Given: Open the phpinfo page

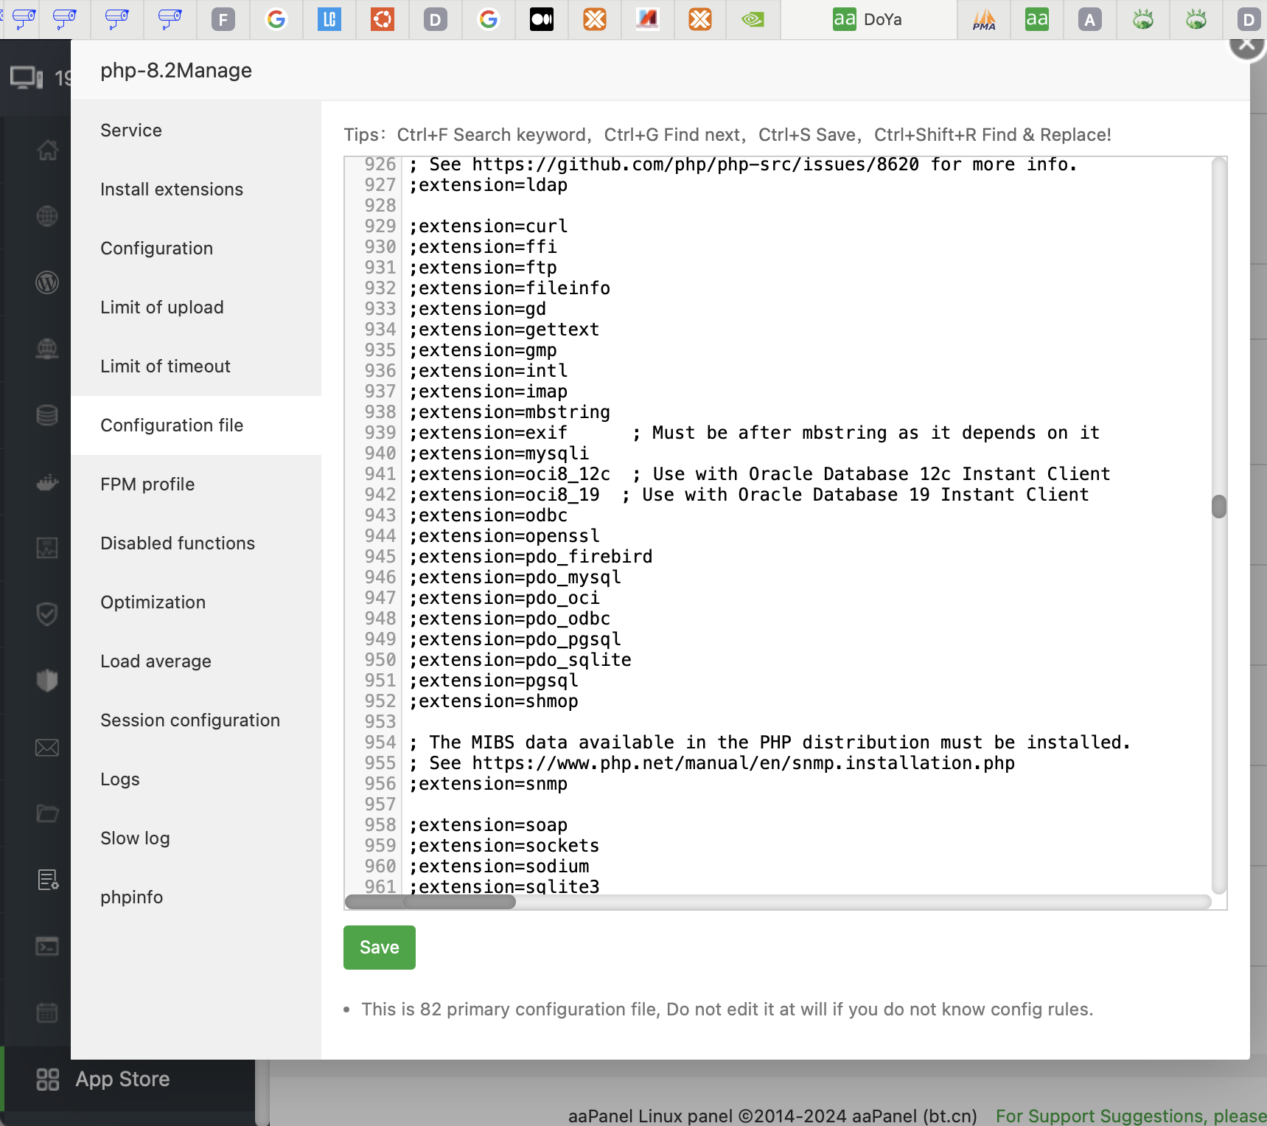Looking at the screenshot, I should click(132, 897).
